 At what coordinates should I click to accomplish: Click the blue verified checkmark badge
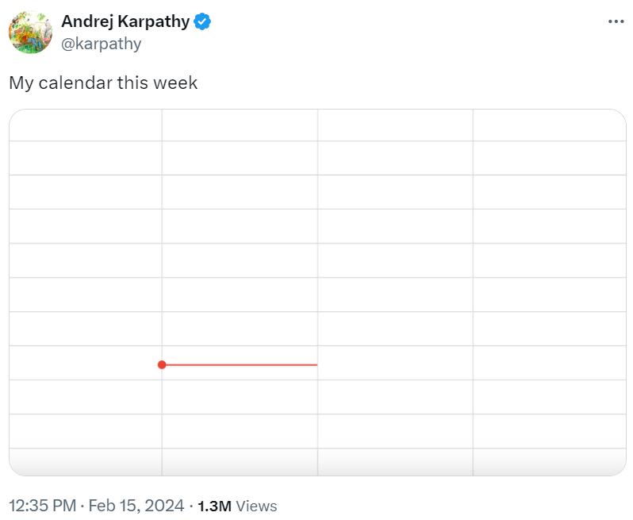(x=202, y=21)
